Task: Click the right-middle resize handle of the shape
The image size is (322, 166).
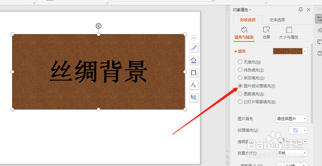Action: [x=185, y=72]
